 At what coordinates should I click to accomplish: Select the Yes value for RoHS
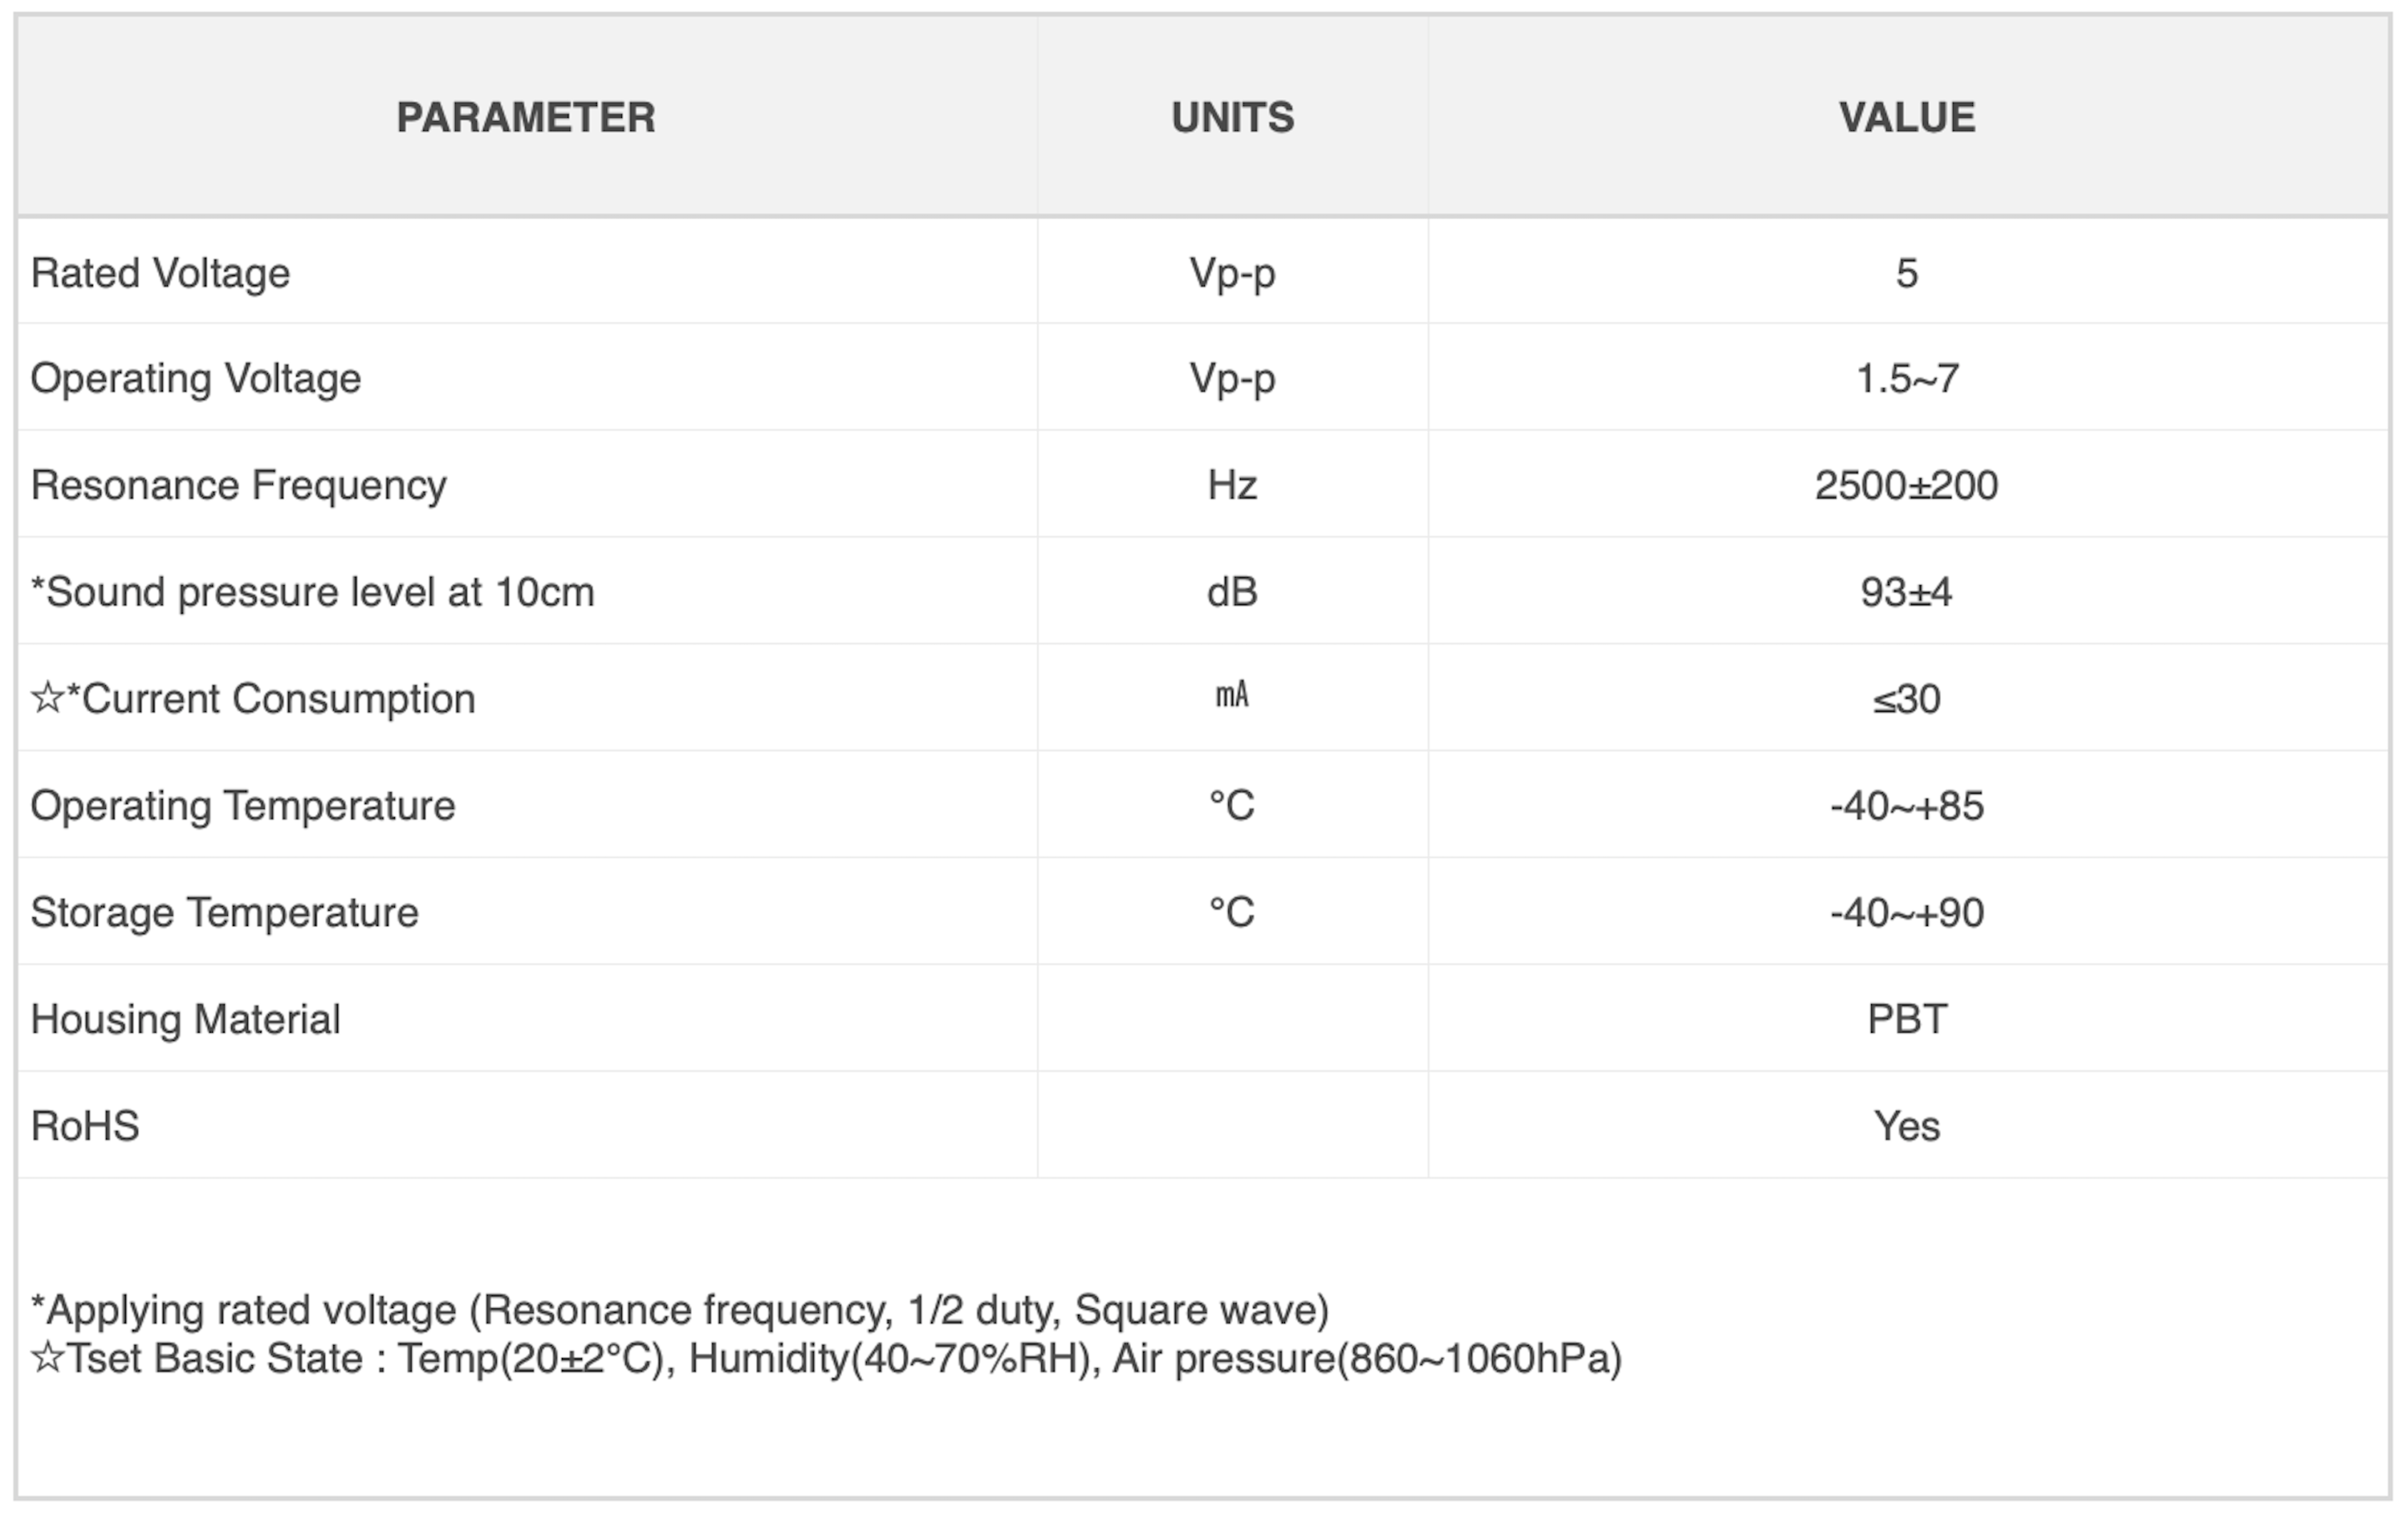point(1907,1127)
